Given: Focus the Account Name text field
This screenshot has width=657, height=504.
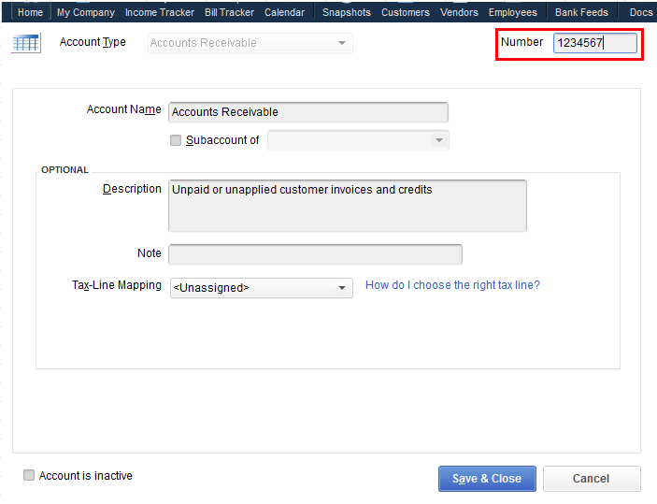Looking at the screenshot, I should (308, 112).
